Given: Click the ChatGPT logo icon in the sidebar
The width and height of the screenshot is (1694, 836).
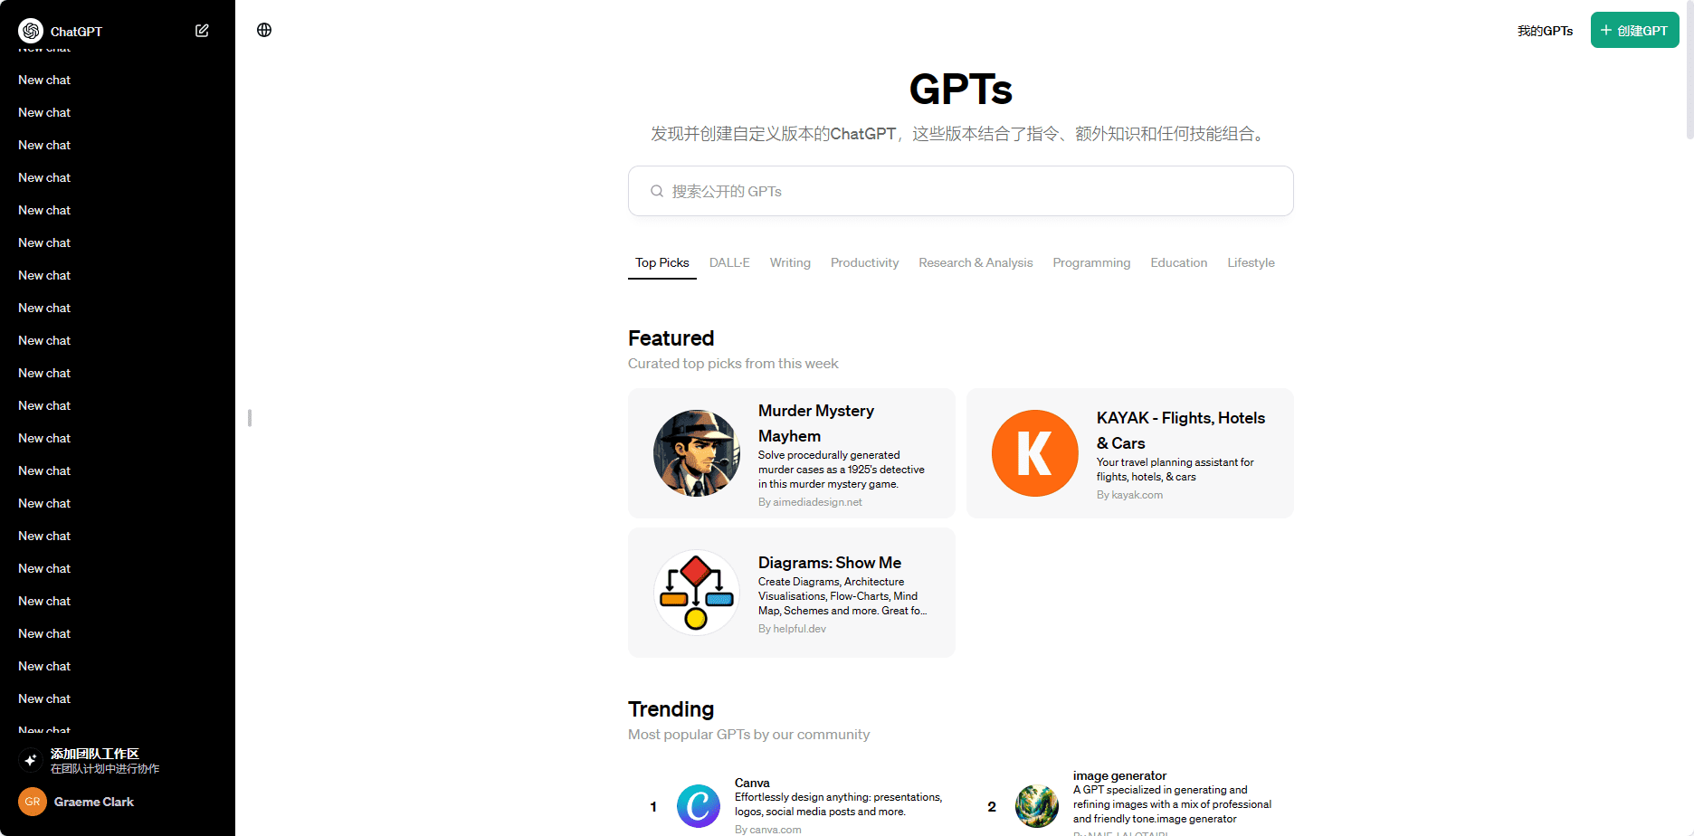Looking at the screenshot, I should tap(31, 31).
